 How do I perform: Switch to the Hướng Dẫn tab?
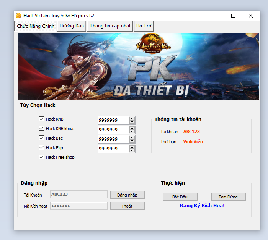point(72,26)
